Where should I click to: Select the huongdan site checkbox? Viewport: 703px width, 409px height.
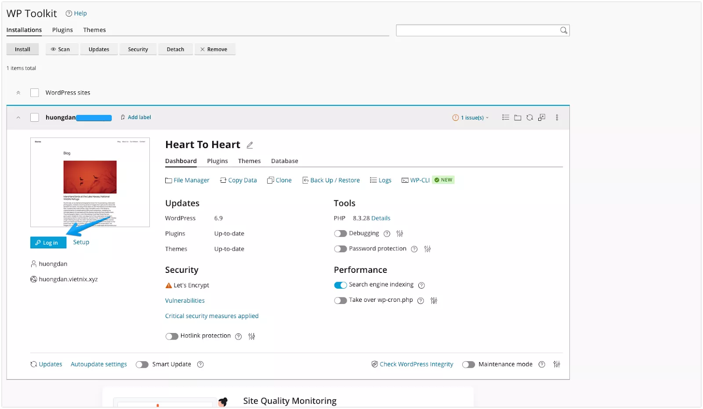pyautogui.click(x=35, y=117)
